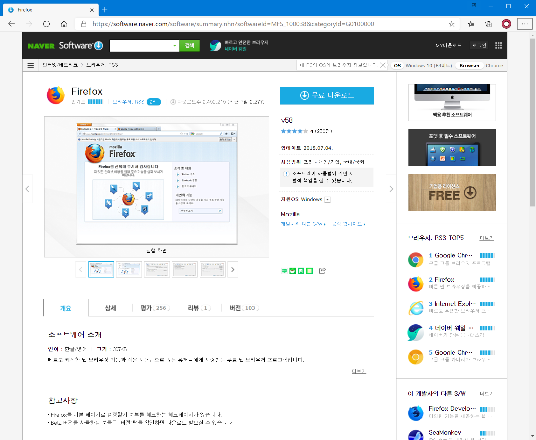Open the 포맷 후 필수 소프트웨어 banner

[x=452, y=148]
